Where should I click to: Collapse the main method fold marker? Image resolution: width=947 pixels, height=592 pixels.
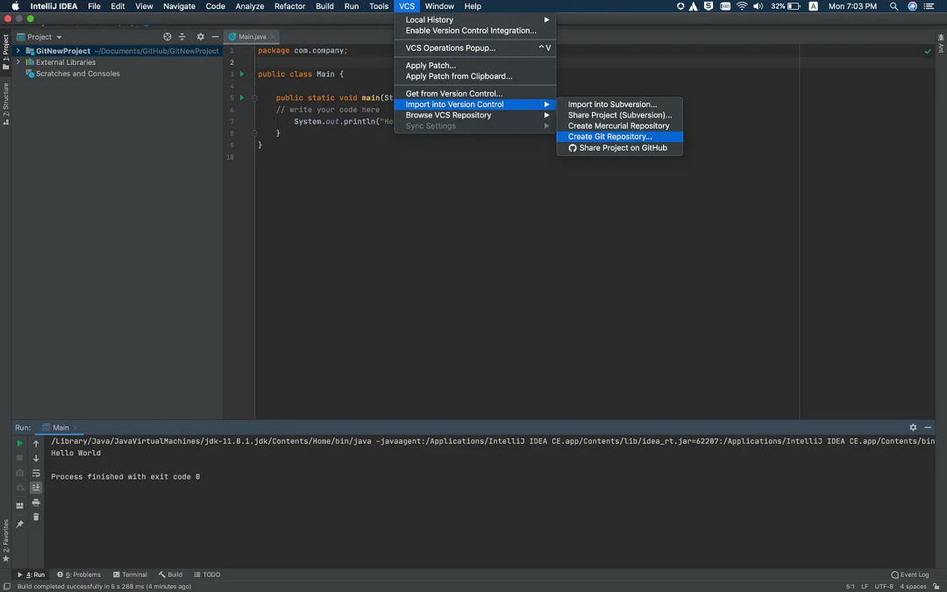254,97
